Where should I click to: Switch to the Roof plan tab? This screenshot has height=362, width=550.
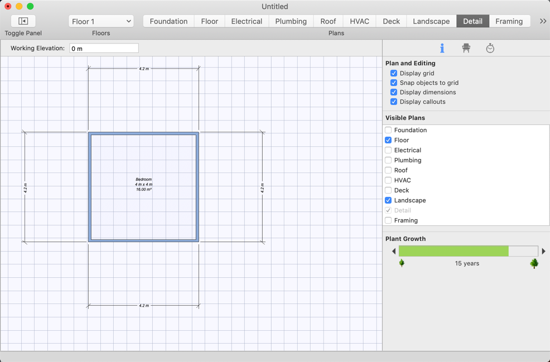click(328, 21)
